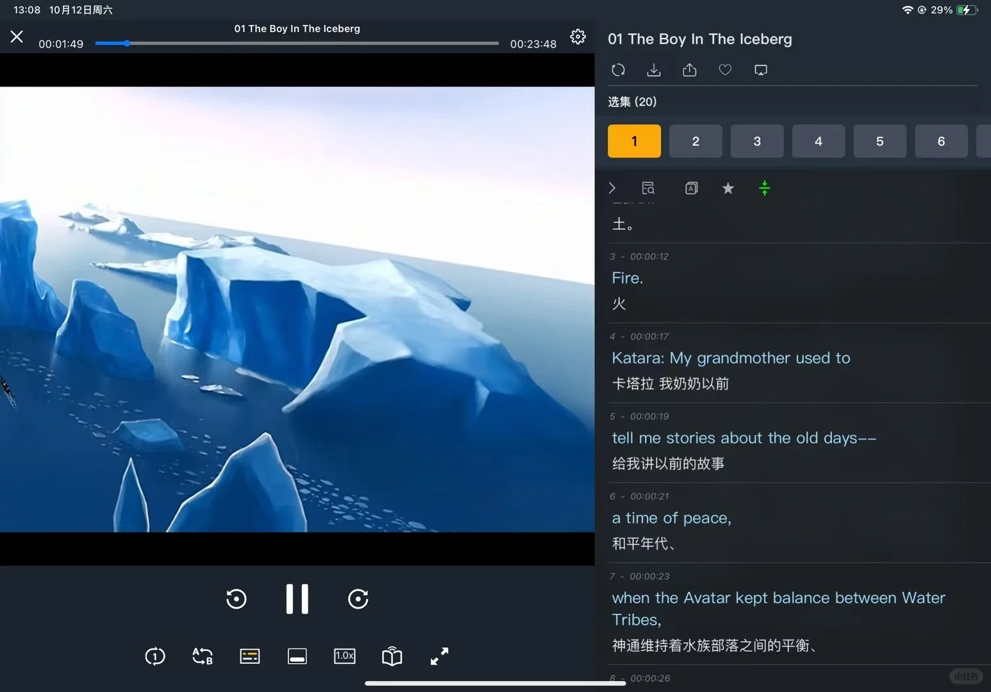Click the video progress slider thumb
Screen dimensions: 991x692
127,44
